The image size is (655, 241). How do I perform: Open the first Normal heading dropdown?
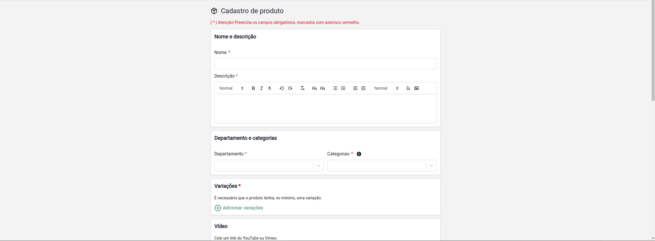[x=231, y=88]
